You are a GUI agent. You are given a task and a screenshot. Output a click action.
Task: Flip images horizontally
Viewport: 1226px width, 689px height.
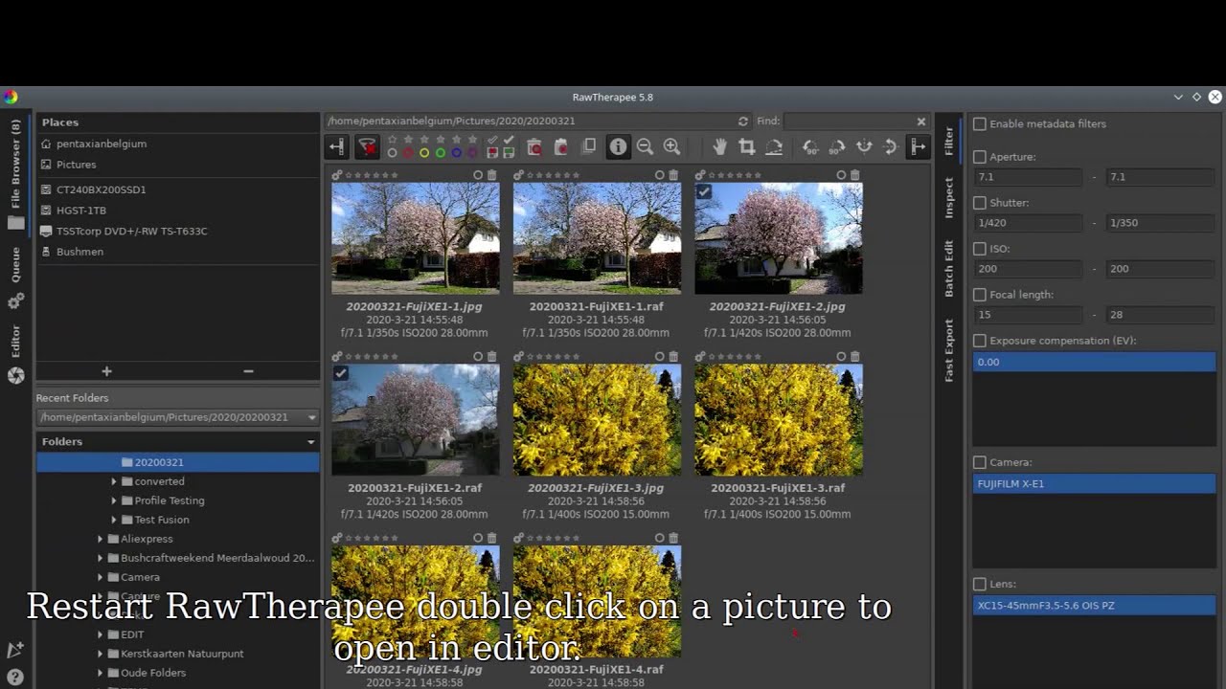[864, 146]
